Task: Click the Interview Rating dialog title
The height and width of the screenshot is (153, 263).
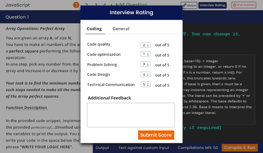Action: [x=131, y=12]
